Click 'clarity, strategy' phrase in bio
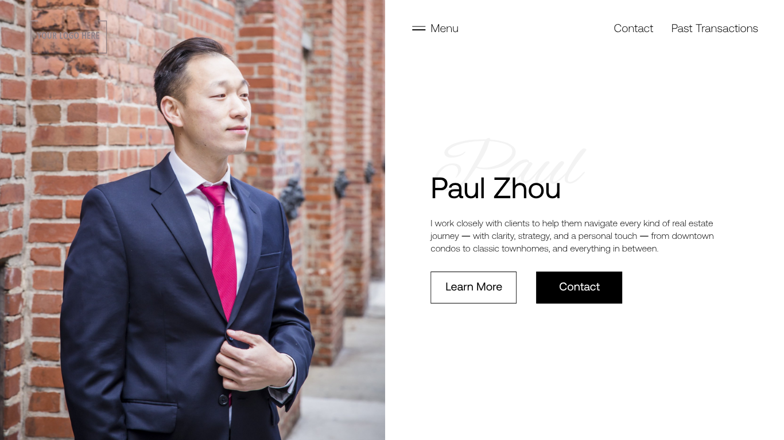This screenshot has width=784, height=440. pyautogui.click(x=520, y=236)
